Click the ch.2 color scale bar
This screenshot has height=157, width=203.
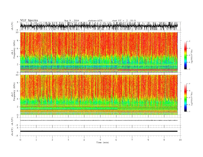click(185, 98)
